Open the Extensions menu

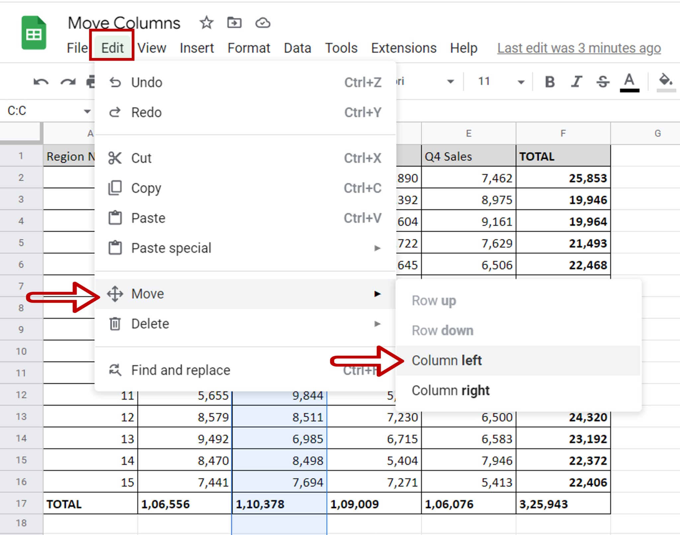404,48
